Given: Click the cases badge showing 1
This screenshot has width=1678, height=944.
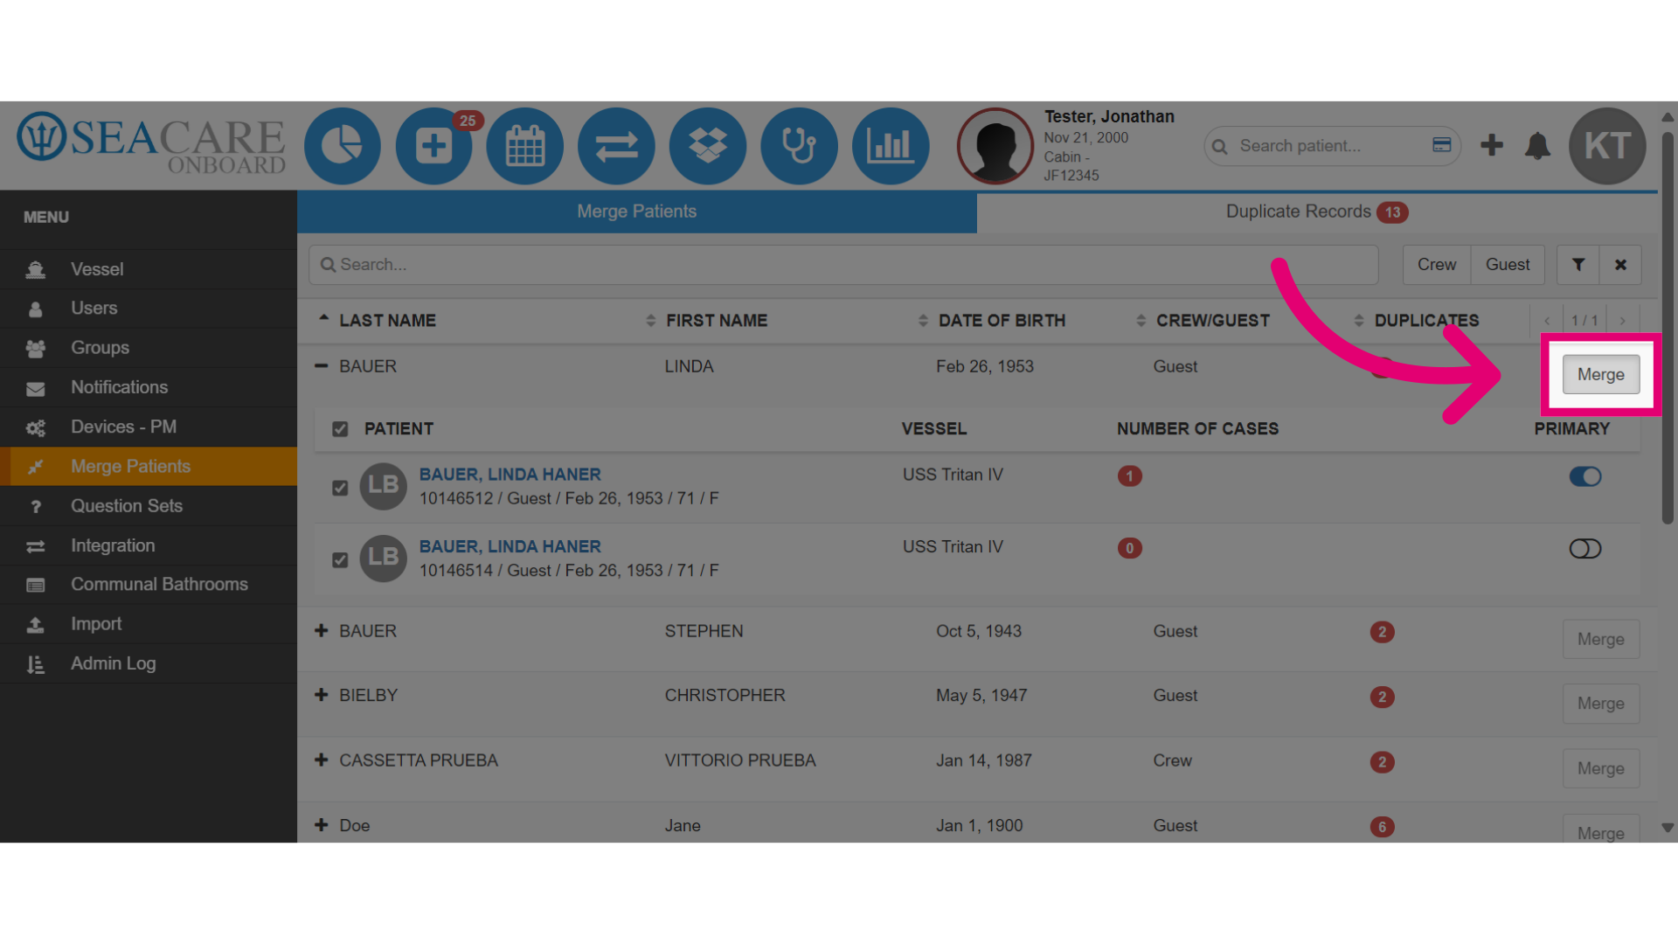Looking at the screenshot, I should point(1129,476).
